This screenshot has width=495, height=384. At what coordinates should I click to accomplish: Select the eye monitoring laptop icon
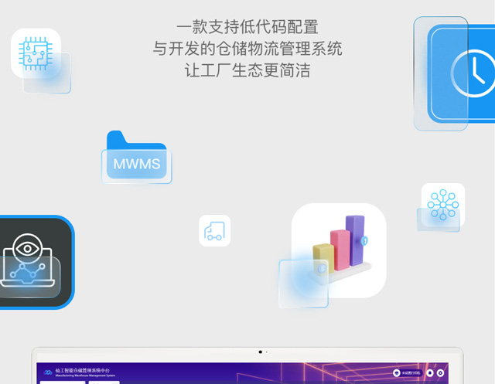point(31,261)
